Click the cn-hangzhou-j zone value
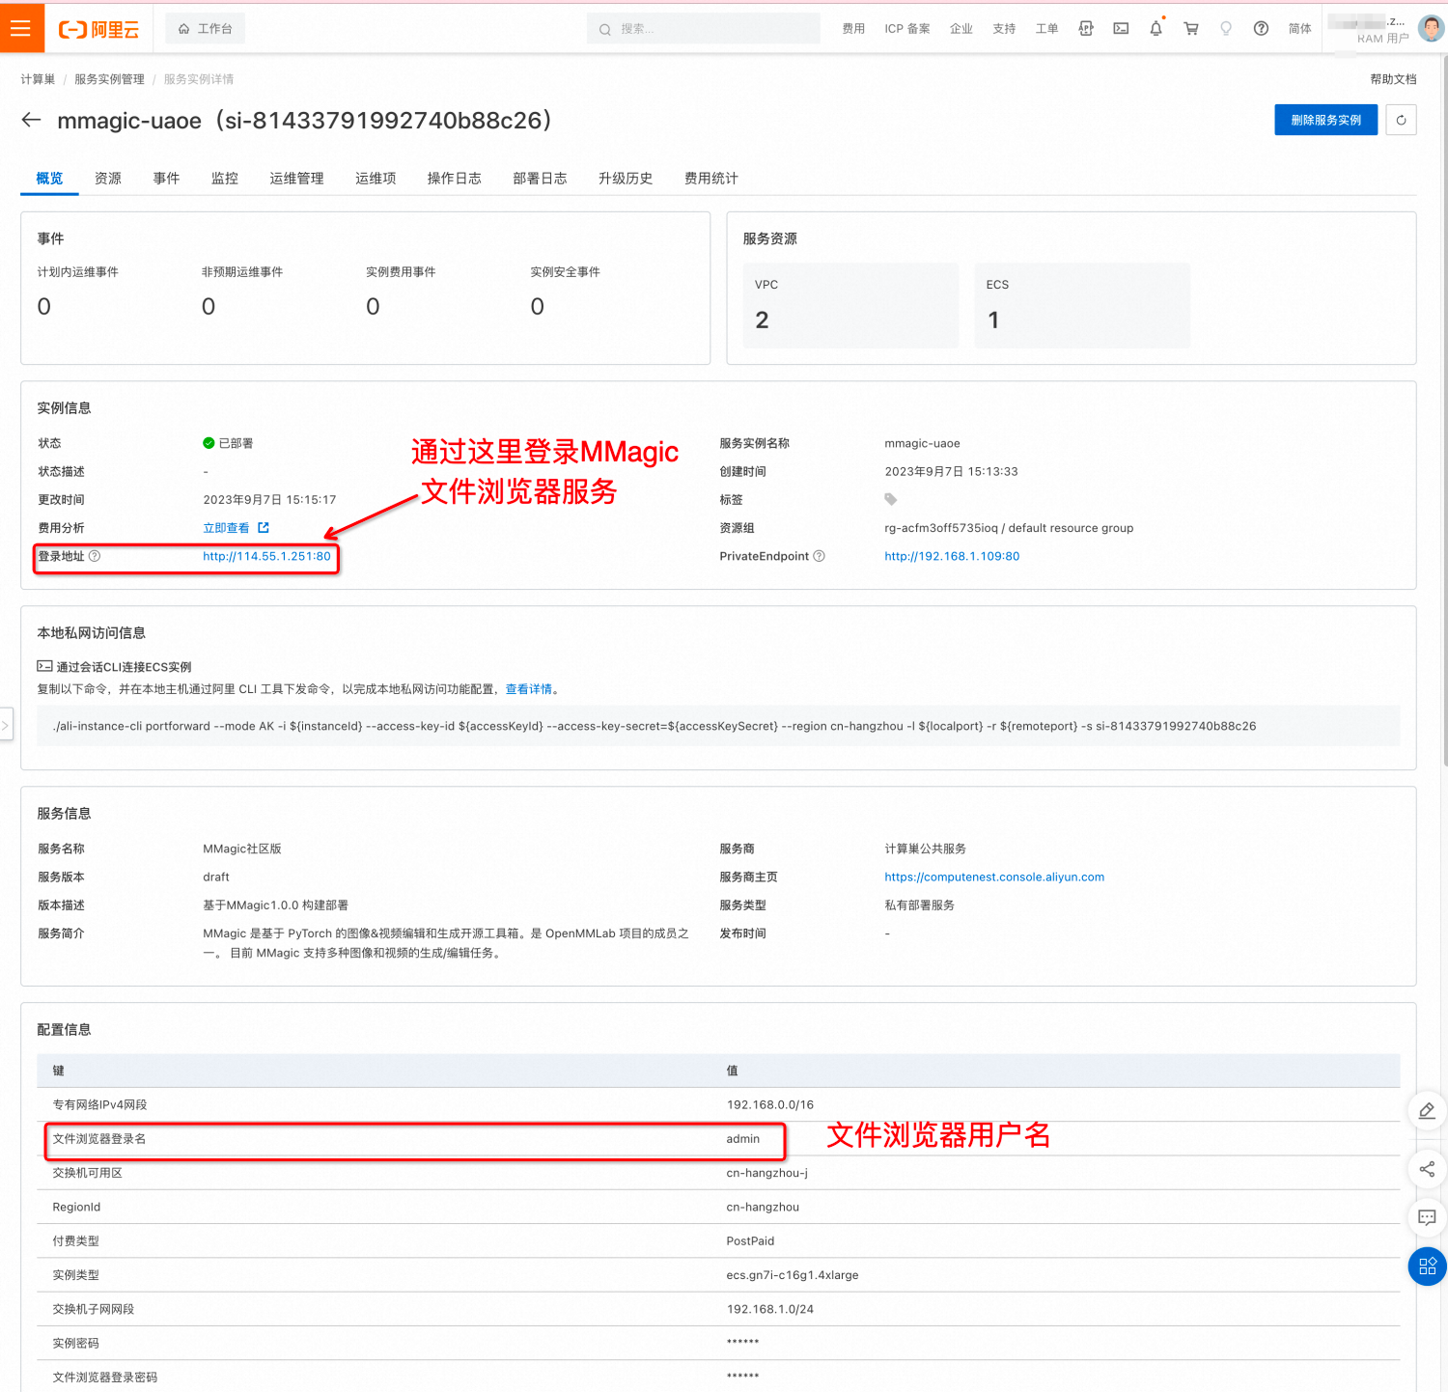 click(766, 1173)
